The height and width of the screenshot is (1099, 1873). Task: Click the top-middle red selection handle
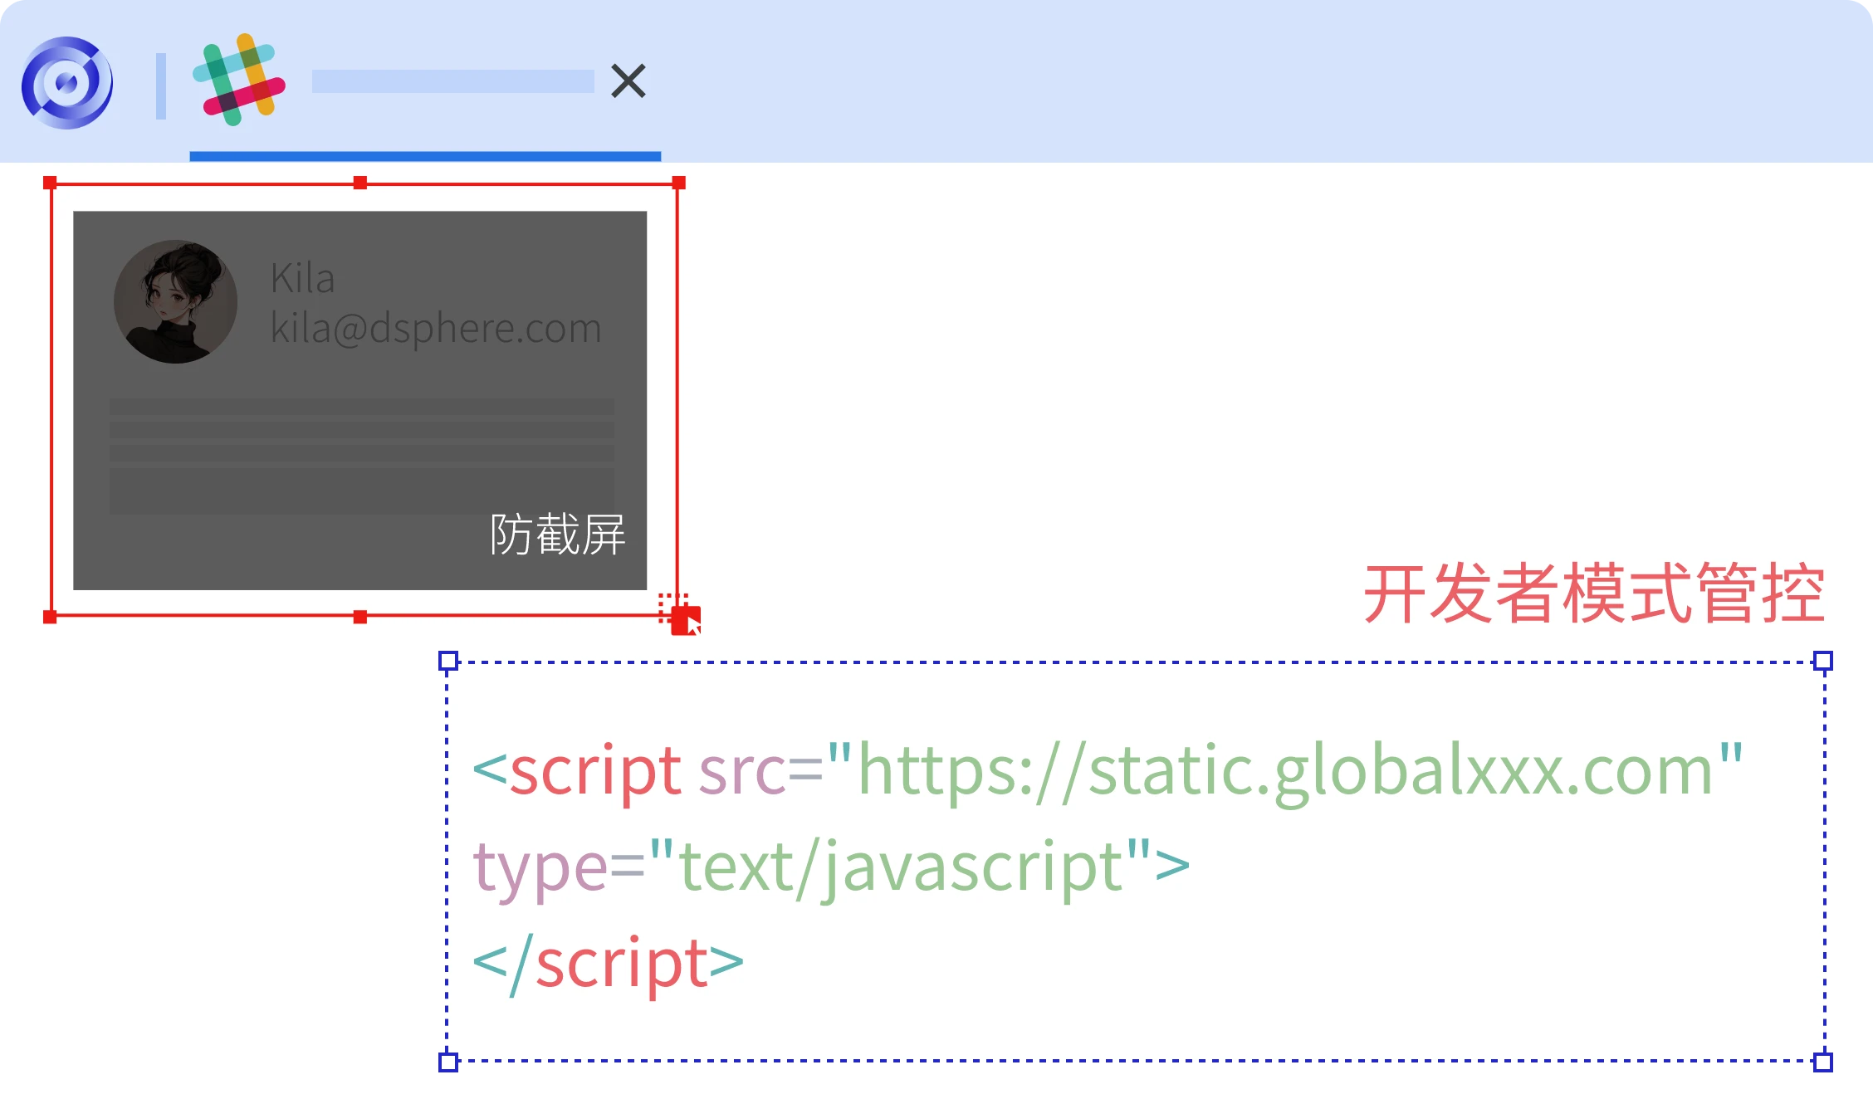click(x=359, y=183)
